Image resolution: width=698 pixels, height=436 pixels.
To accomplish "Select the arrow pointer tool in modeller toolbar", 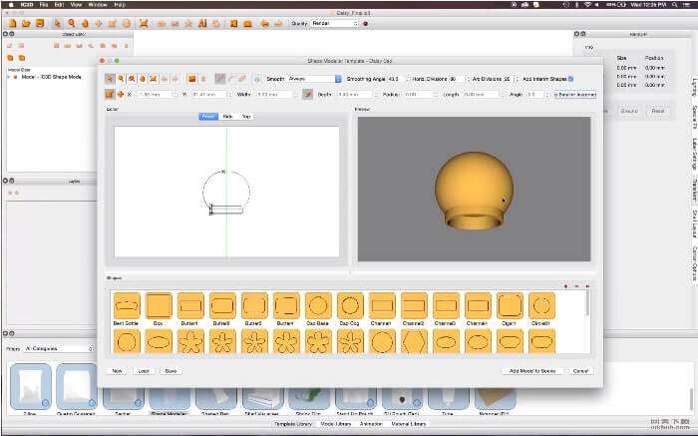I will [110, 78].
